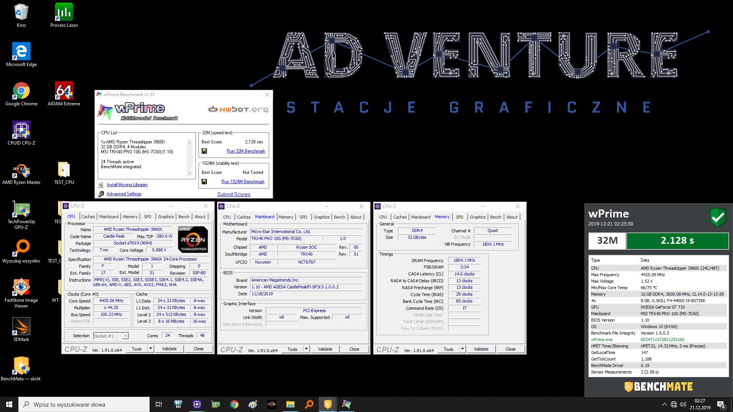Launch Process Lasso from the desktop
The image size is (733, 412).
(x=64, y=15)
